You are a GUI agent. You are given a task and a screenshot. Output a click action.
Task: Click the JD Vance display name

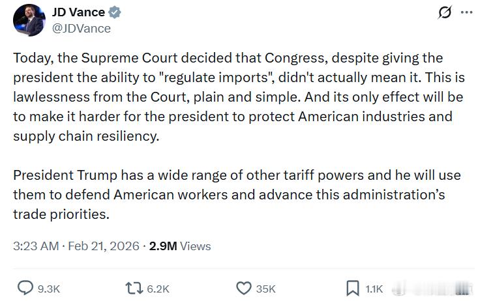(x=78, y=12)
